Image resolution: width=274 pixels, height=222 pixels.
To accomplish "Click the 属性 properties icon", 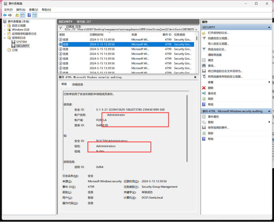I will 204,60.
